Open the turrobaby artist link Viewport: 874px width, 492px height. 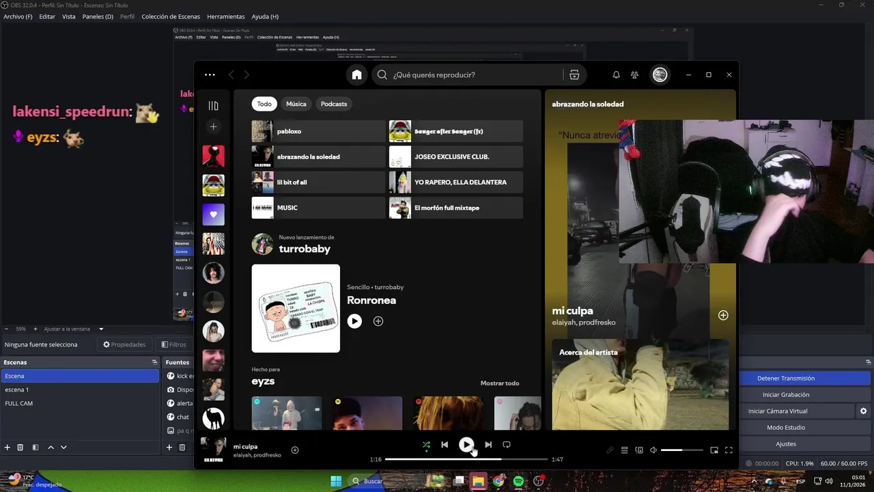pyautogui.click(x=305, y=249)
